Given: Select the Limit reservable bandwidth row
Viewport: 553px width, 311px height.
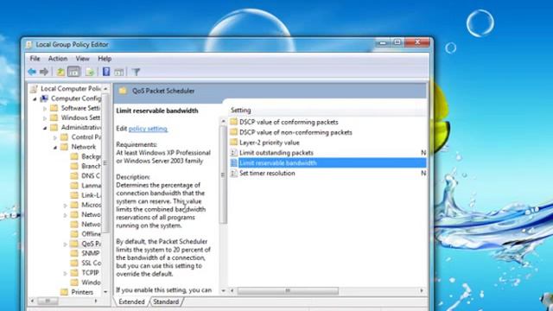Looking at the screenshot, I should coord(327,163).
